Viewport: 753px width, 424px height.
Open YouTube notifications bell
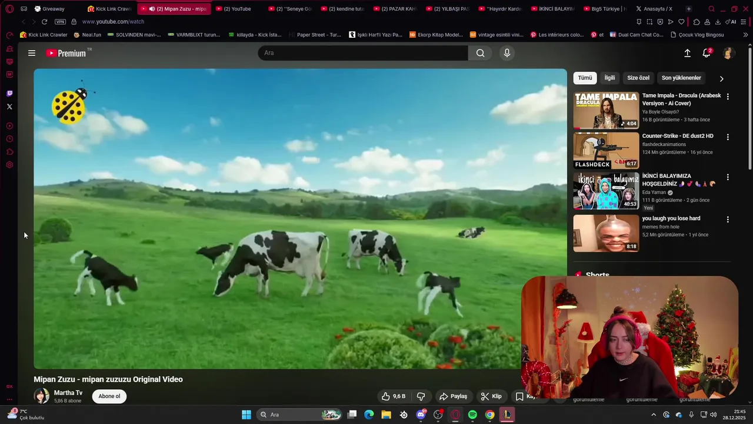pos(707,53)
